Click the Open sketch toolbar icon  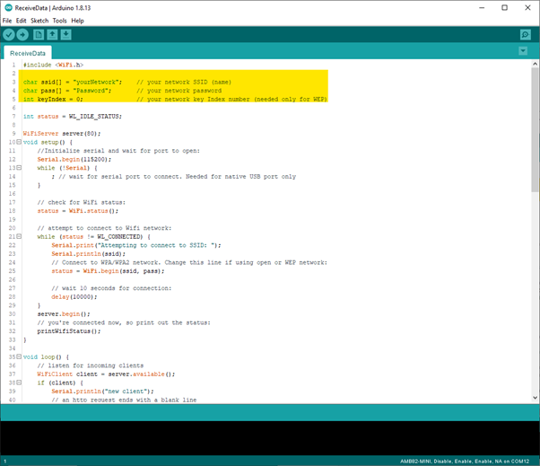(x=52, y=34)
